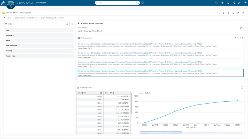Click the Extended Data chart icon

point(78,88)
